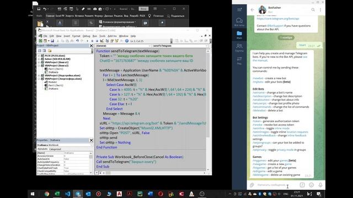Close the Properties panel

pos(91,140)
